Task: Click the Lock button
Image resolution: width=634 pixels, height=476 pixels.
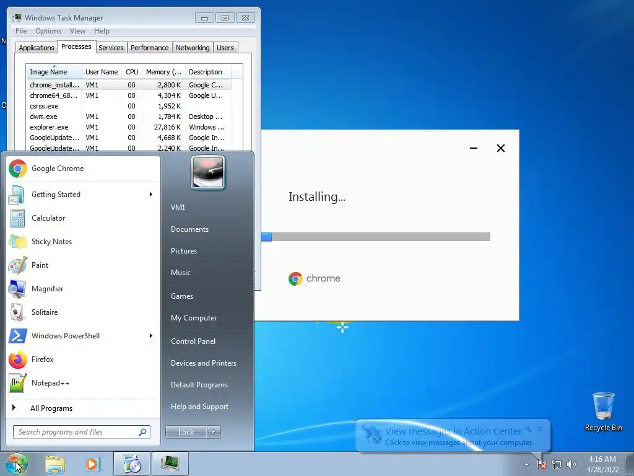Action: tap(186, 432)
